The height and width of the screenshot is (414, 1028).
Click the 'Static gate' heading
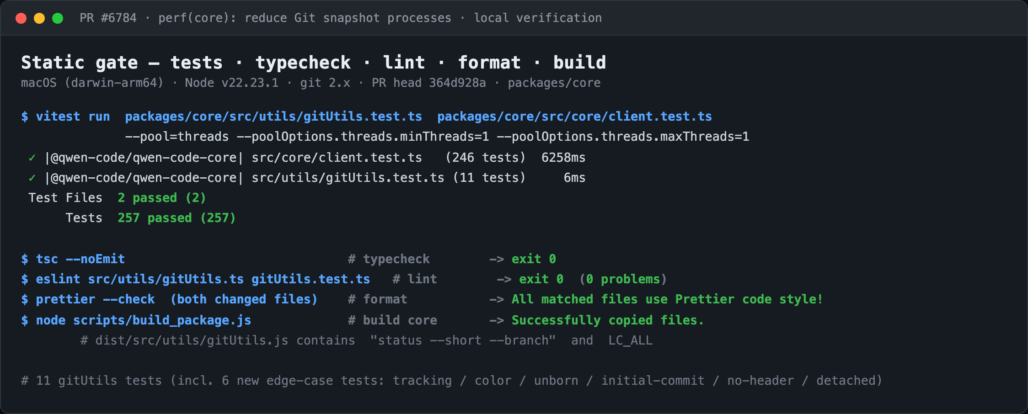(x=80, y=63)
